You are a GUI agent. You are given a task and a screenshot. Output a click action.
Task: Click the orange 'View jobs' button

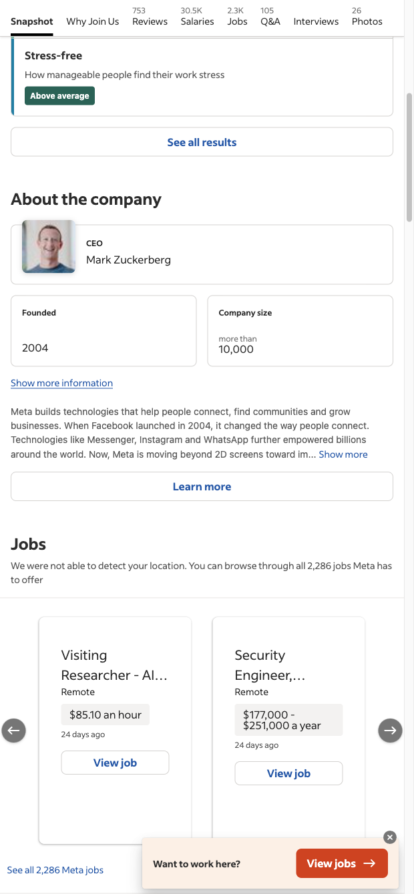pyautogui.click(x=341, y=864)
